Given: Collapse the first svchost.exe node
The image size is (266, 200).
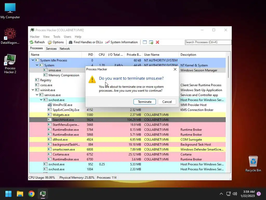Looking at the screenshot, I should pos(41,100).
